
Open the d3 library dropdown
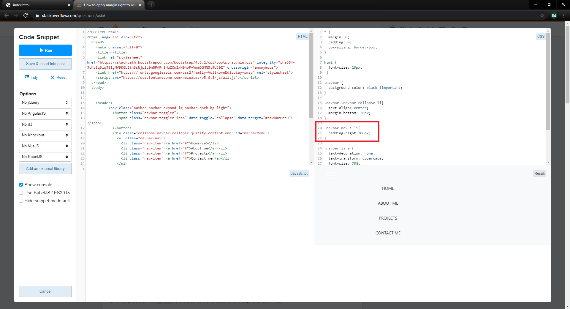[x=45, y=124]
